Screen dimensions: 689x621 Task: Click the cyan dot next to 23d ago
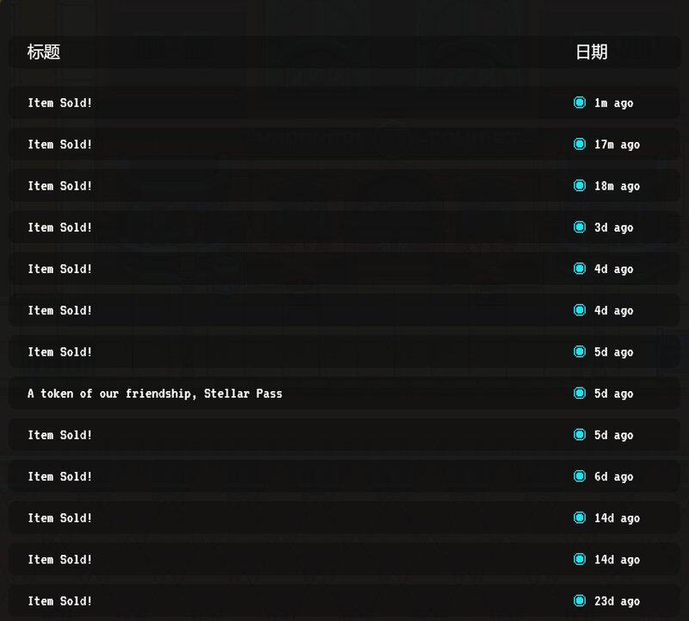point(580,600)
